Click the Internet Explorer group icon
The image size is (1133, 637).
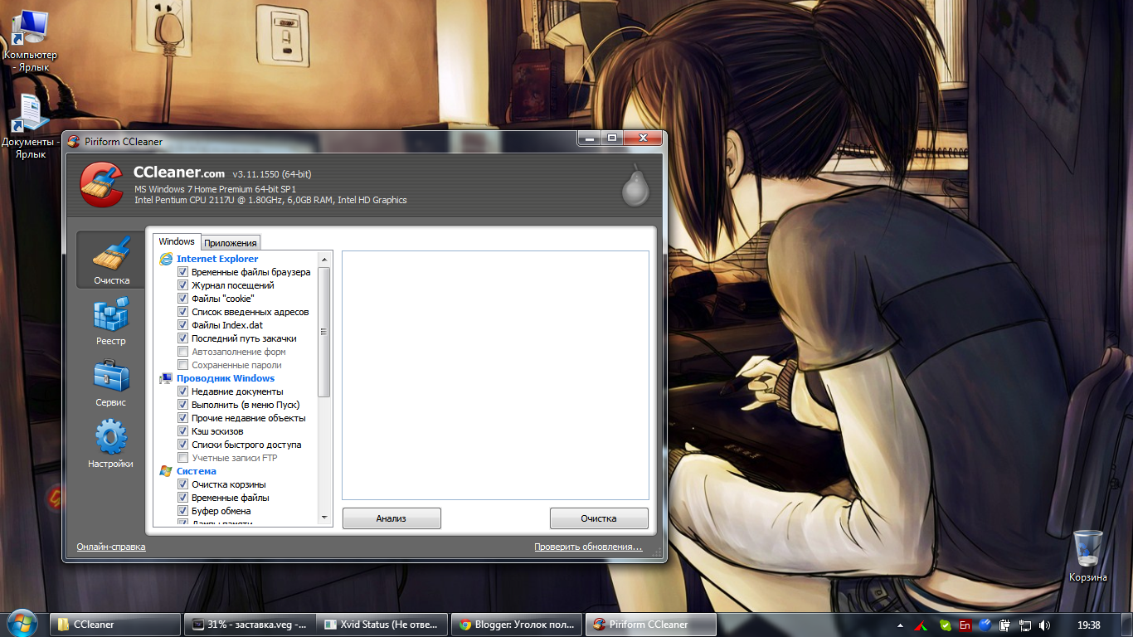[x=166, y=259]
